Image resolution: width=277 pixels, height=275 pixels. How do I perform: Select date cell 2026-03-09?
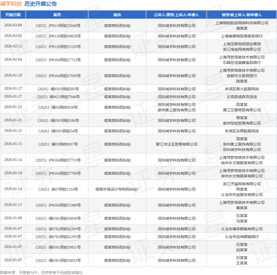click(13, 25)
